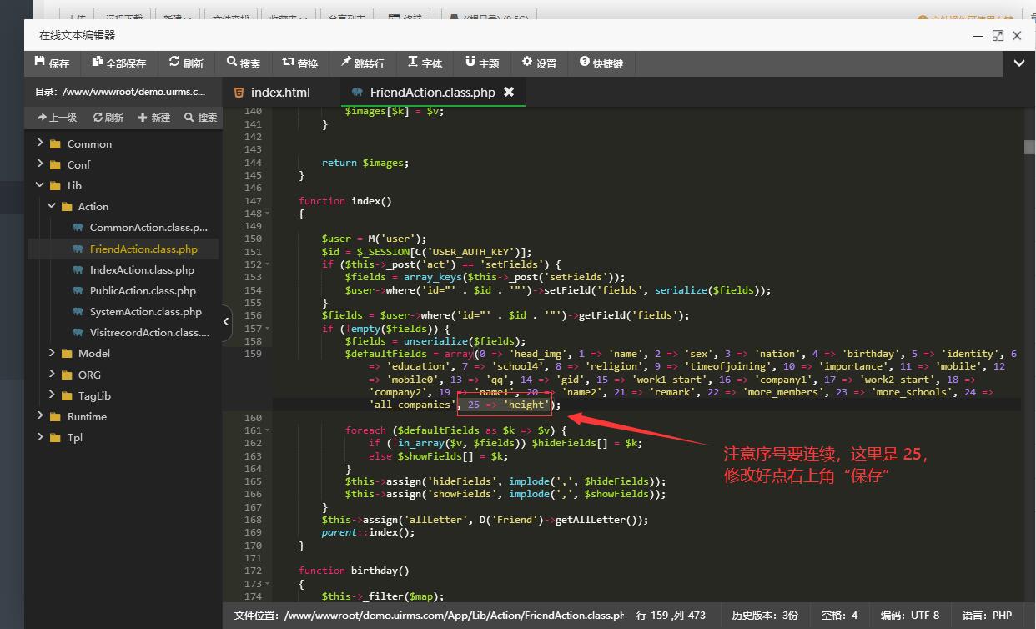This screenshot has width=1036, height=629.
Task: Click the 行 159, 列 473 cursor indicator
Action: [671, 616]
